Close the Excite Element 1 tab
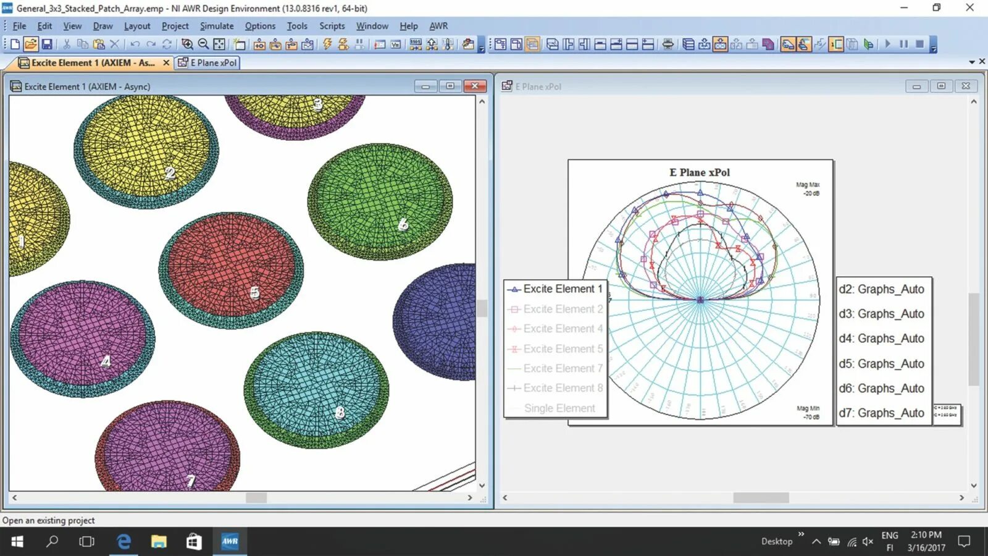 point(166,62)
